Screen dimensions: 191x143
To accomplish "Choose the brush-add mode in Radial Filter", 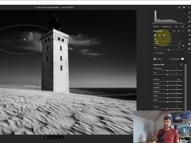I will 159,35.
